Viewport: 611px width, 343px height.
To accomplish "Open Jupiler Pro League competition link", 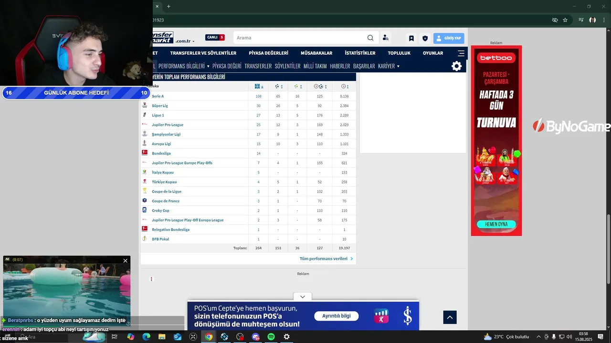I will click(x=168, y=125).
